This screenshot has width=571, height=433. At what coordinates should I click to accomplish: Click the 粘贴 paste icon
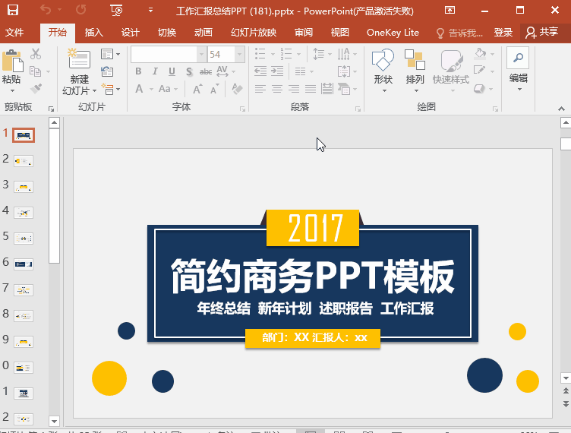(12, 61)
